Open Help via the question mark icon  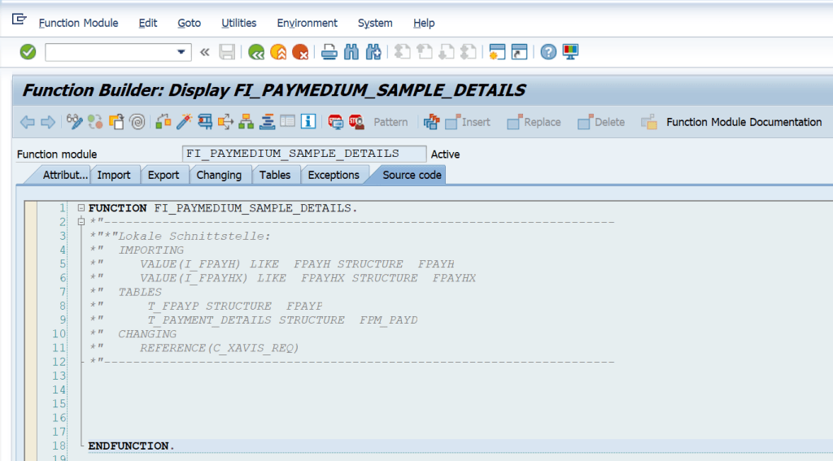point(548,52)
